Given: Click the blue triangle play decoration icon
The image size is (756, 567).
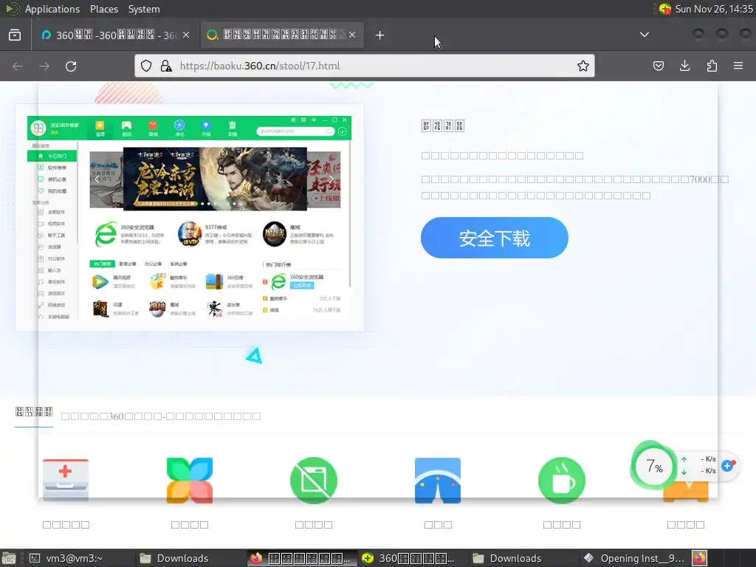Looking at the screenshot, I should 254,356.
